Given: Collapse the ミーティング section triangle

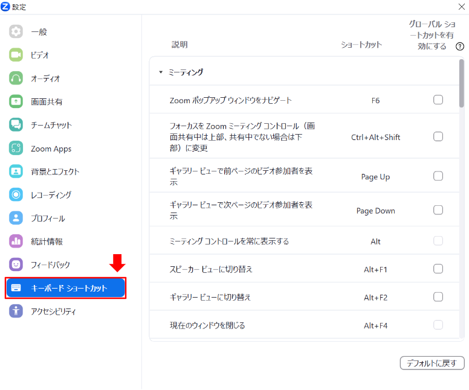Looking at the screenshot, I should pos(161,72).
